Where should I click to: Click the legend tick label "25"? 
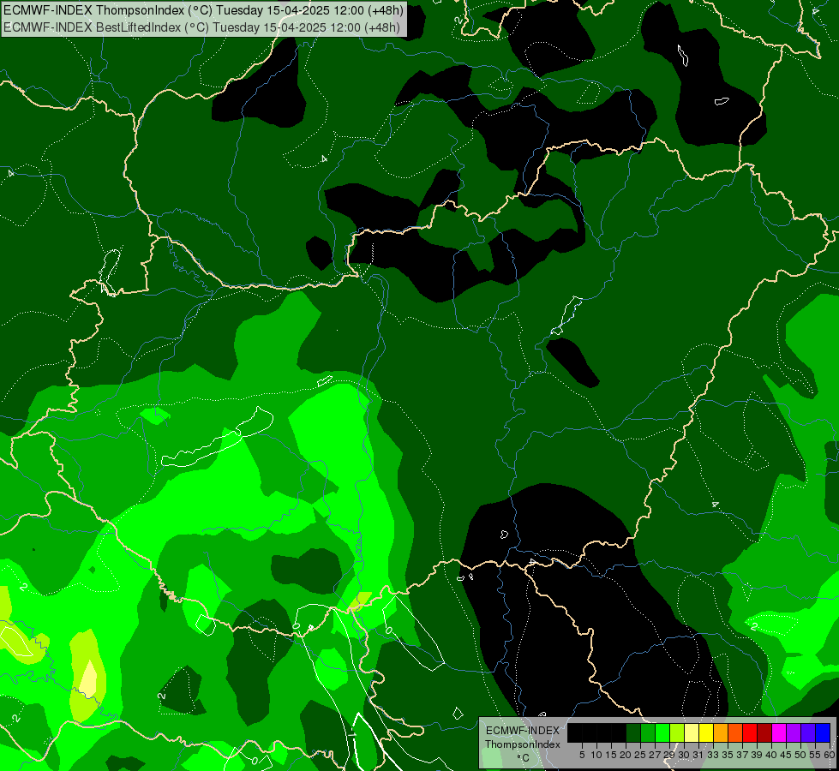(x=640, y=755)
